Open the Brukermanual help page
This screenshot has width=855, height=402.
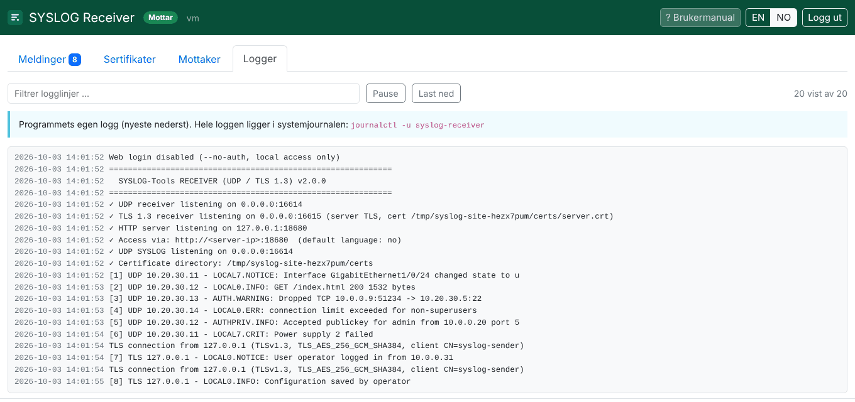pyautogui.click(x=700, y=18)
